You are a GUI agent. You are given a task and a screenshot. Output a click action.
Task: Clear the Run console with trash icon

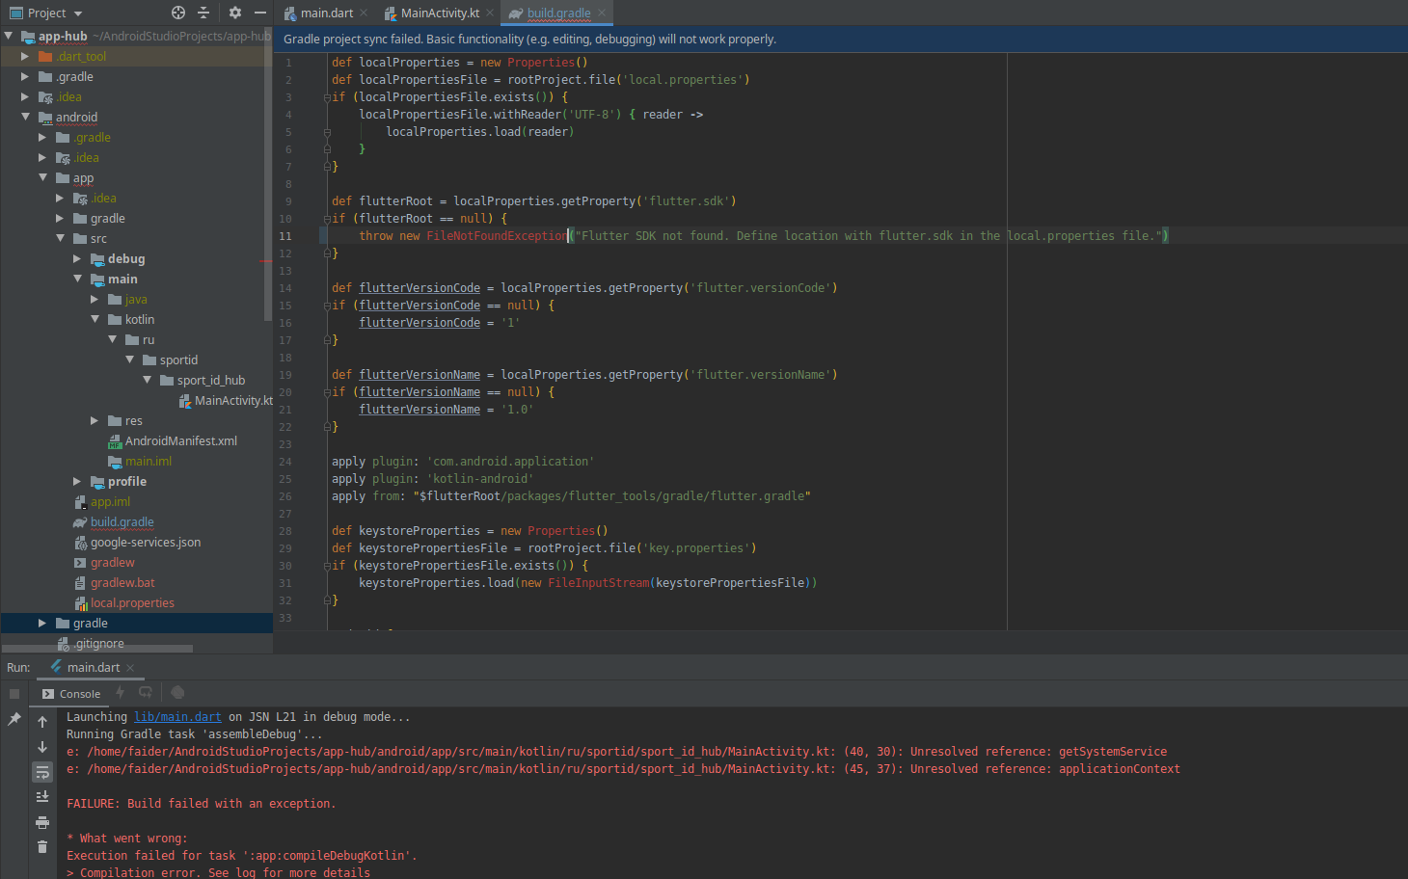(x=42, y=846)
